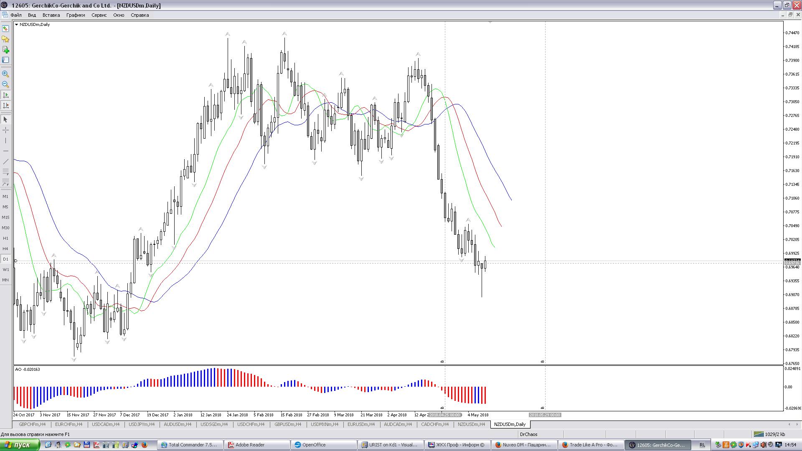
Task: Switch chart to MN monthly timeframe
Action: [x=5, y=280]
